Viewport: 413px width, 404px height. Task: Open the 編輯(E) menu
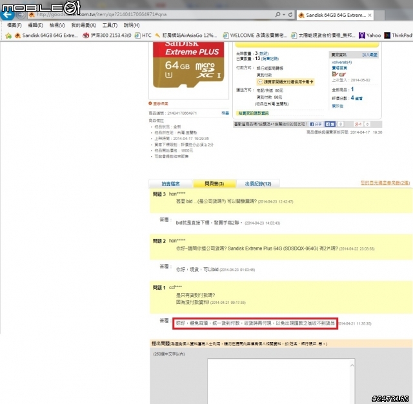tap(35, 25)
